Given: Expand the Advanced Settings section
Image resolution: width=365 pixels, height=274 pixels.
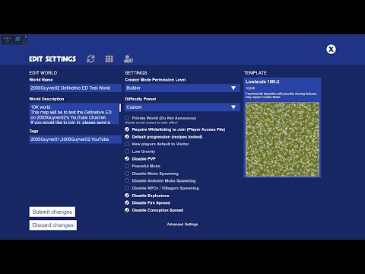Looking at the screenshot, I should point(182,225).
